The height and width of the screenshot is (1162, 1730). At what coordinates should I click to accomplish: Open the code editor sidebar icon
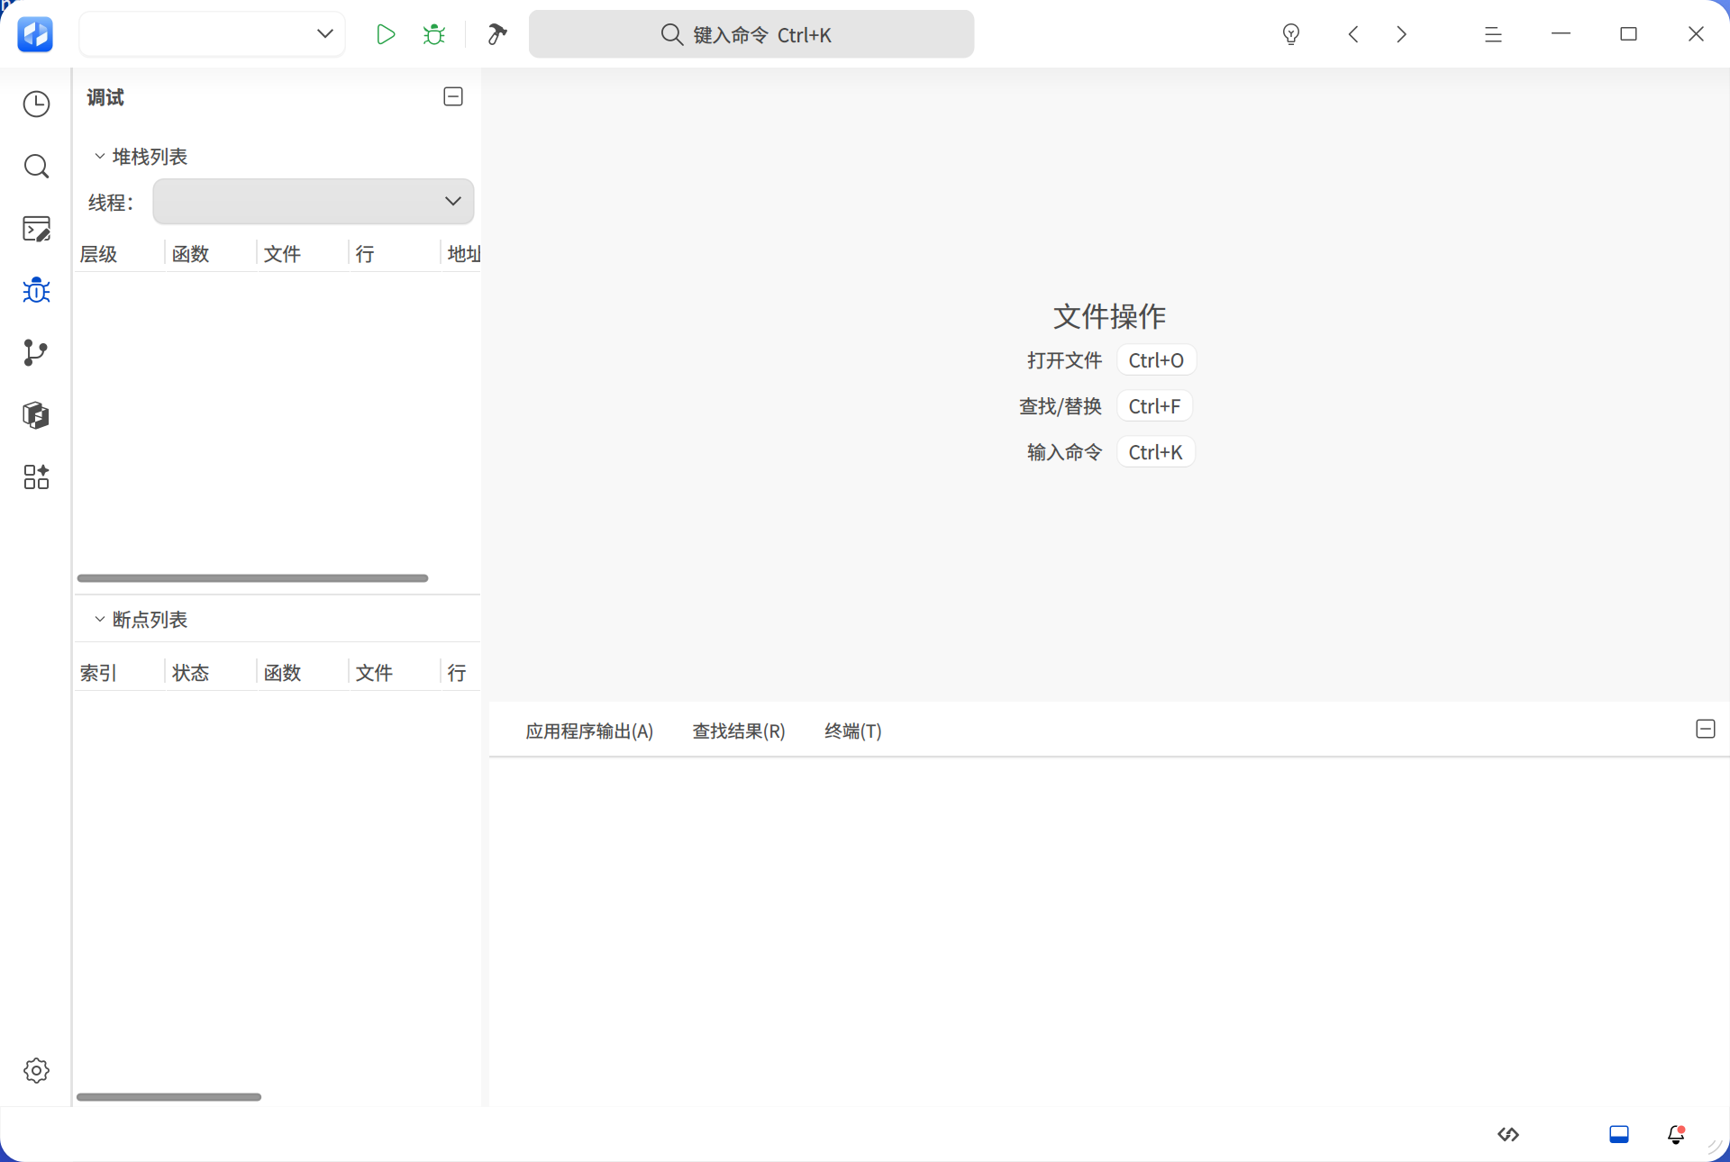tap(36, 229)
